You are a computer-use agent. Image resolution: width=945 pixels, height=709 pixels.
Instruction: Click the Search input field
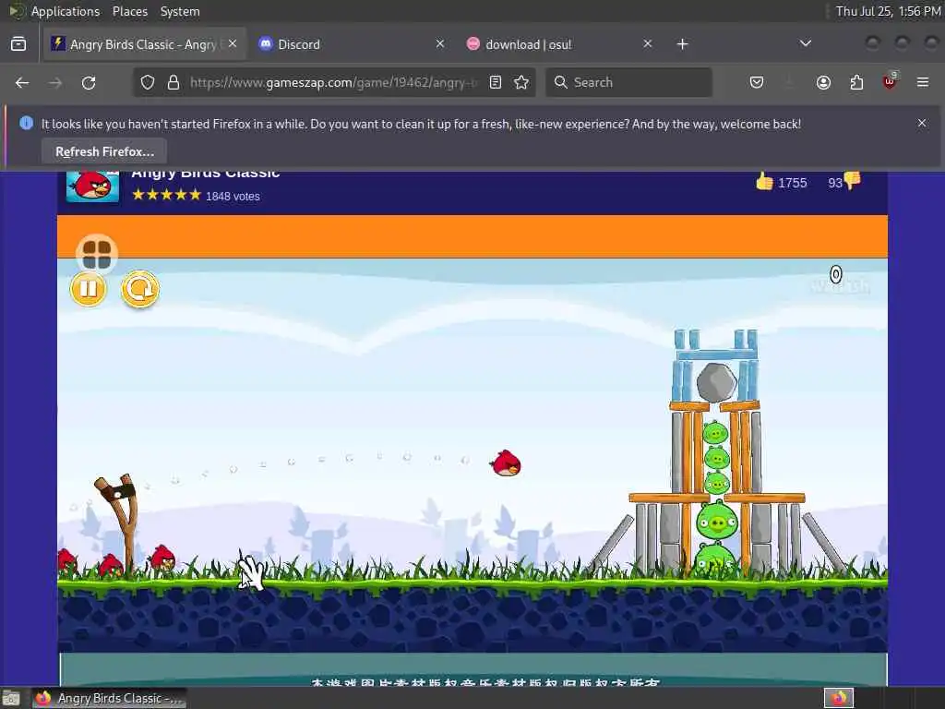pyautogui.click(x=628, y=82)
